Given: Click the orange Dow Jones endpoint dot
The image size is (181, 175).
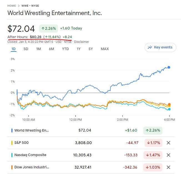Looking at the screenshot, I should [x=169, y=105].
